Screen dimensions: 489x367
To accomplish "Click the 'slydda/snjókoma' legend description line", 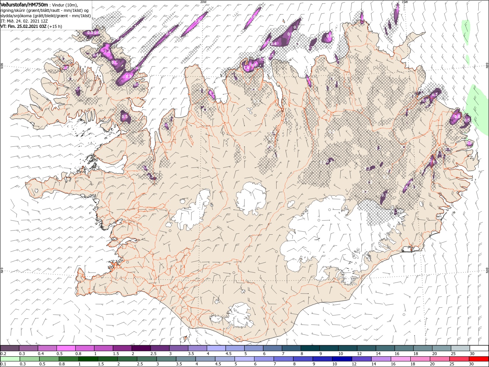I will (x=46, y=16).
